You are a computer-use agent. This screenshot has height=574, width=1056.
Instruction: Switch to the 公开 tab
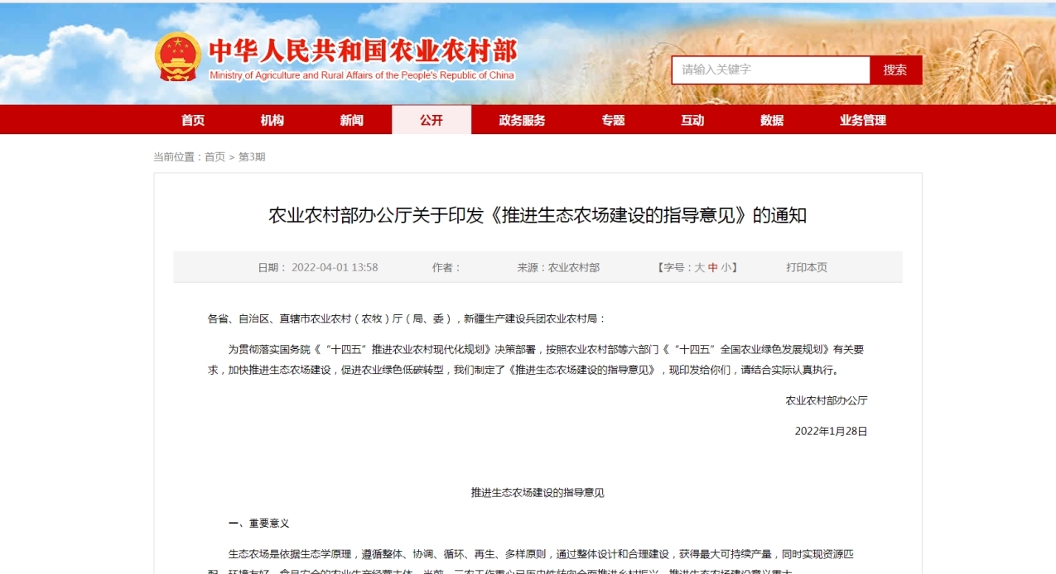tap(432, 120)
